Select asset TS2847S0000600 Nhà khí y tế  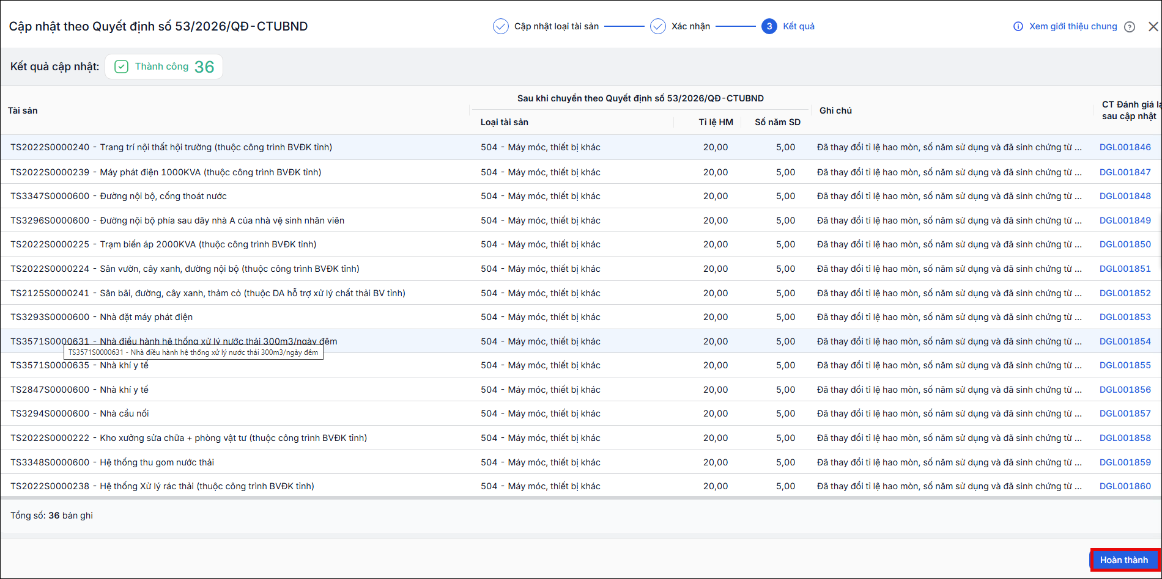point(80,390)
